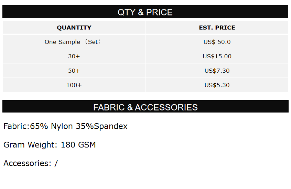
Task: Click the US$5.30 price cell
Action: coord(217,85)
